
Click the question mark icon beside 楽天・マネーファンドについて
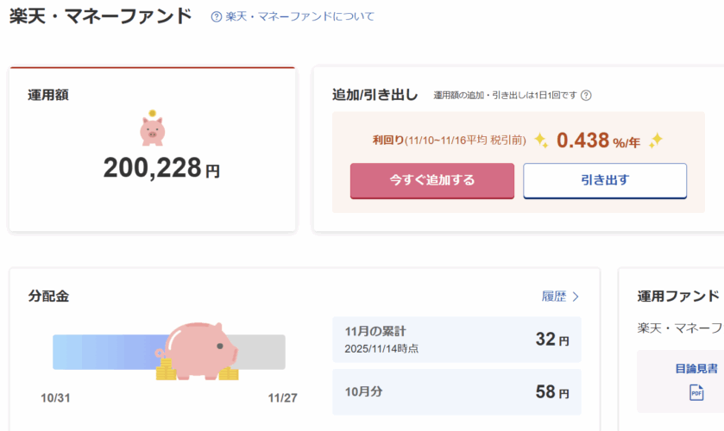tap(216, 16)
